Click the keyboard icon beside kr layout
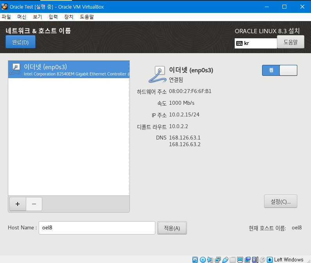The height and width of the screenshot is (263, 311). point(239,43)
